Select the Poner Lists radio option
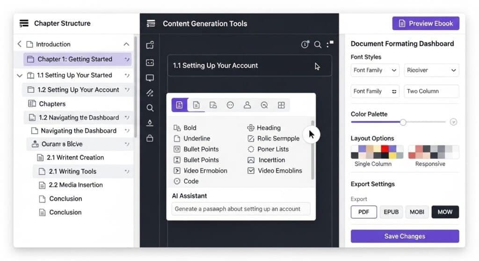 tap(268, 149)
